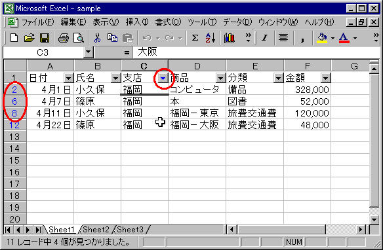Screen dimensions: 383x250
Task: Go to next sheet tab button
Action: click(28, 230)
